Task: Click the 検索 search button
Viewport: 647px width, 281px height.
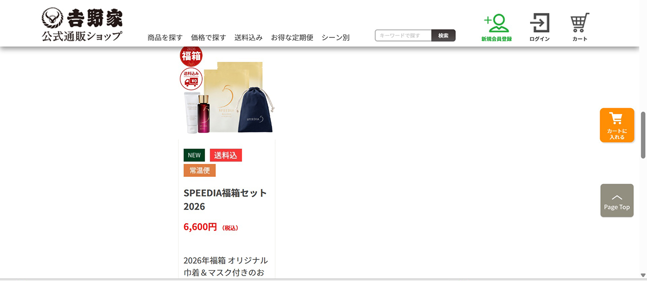Action: pyautogui.click(x=443, y=35)
